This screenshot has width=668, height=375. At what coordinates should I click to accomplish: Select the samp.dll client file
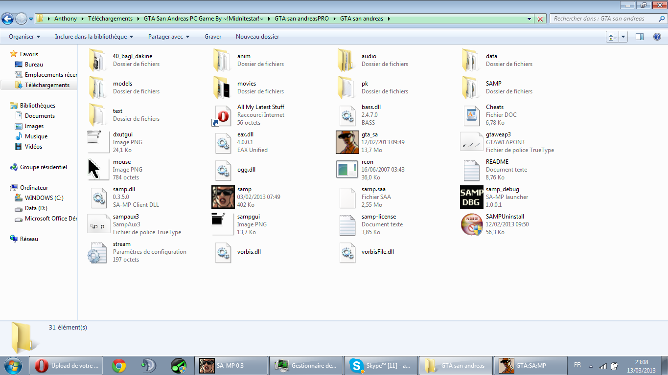[x=124, y=197]
